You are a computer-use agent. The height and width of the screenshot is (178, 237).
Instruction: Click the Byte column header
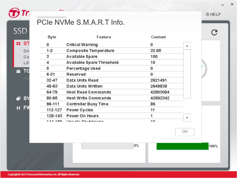click(x=52, y=37)
